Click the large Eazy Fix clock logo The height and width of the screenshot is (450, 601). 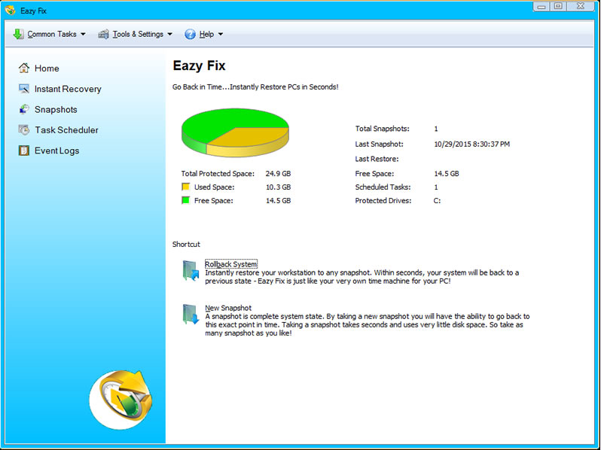122,399
